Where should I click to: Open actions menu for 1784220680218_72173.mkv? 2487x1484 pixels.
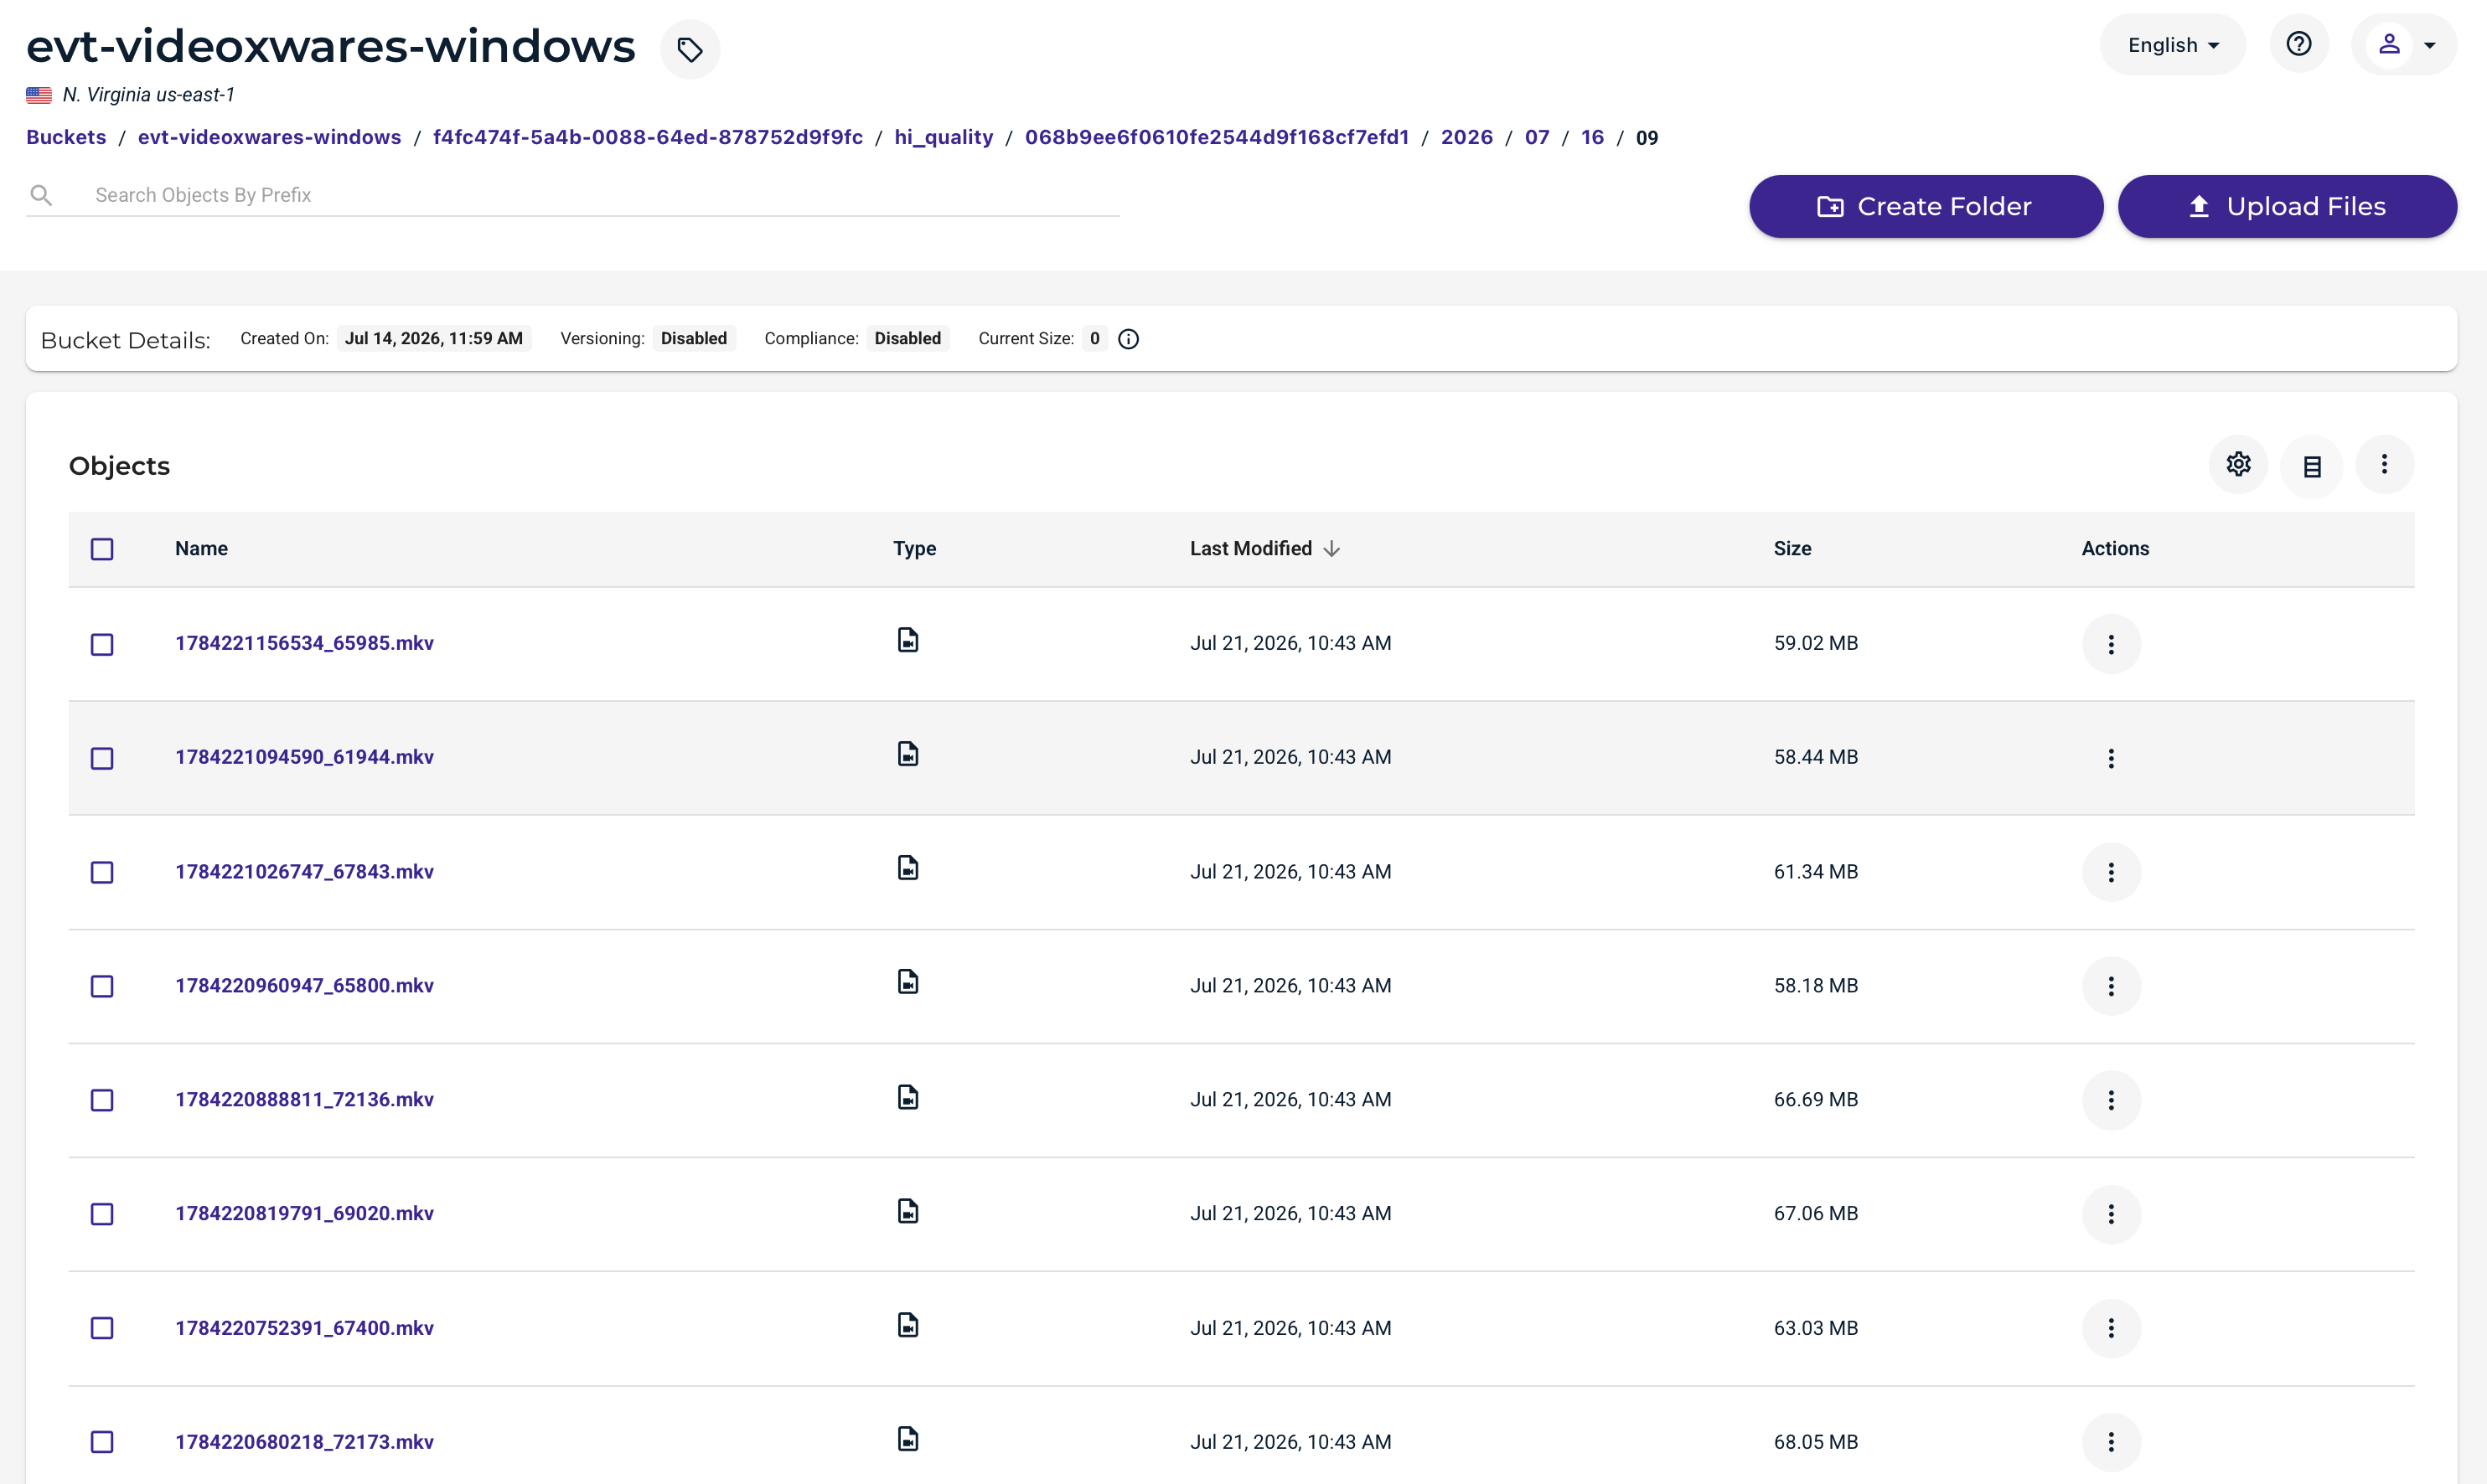[2111, 1442]
